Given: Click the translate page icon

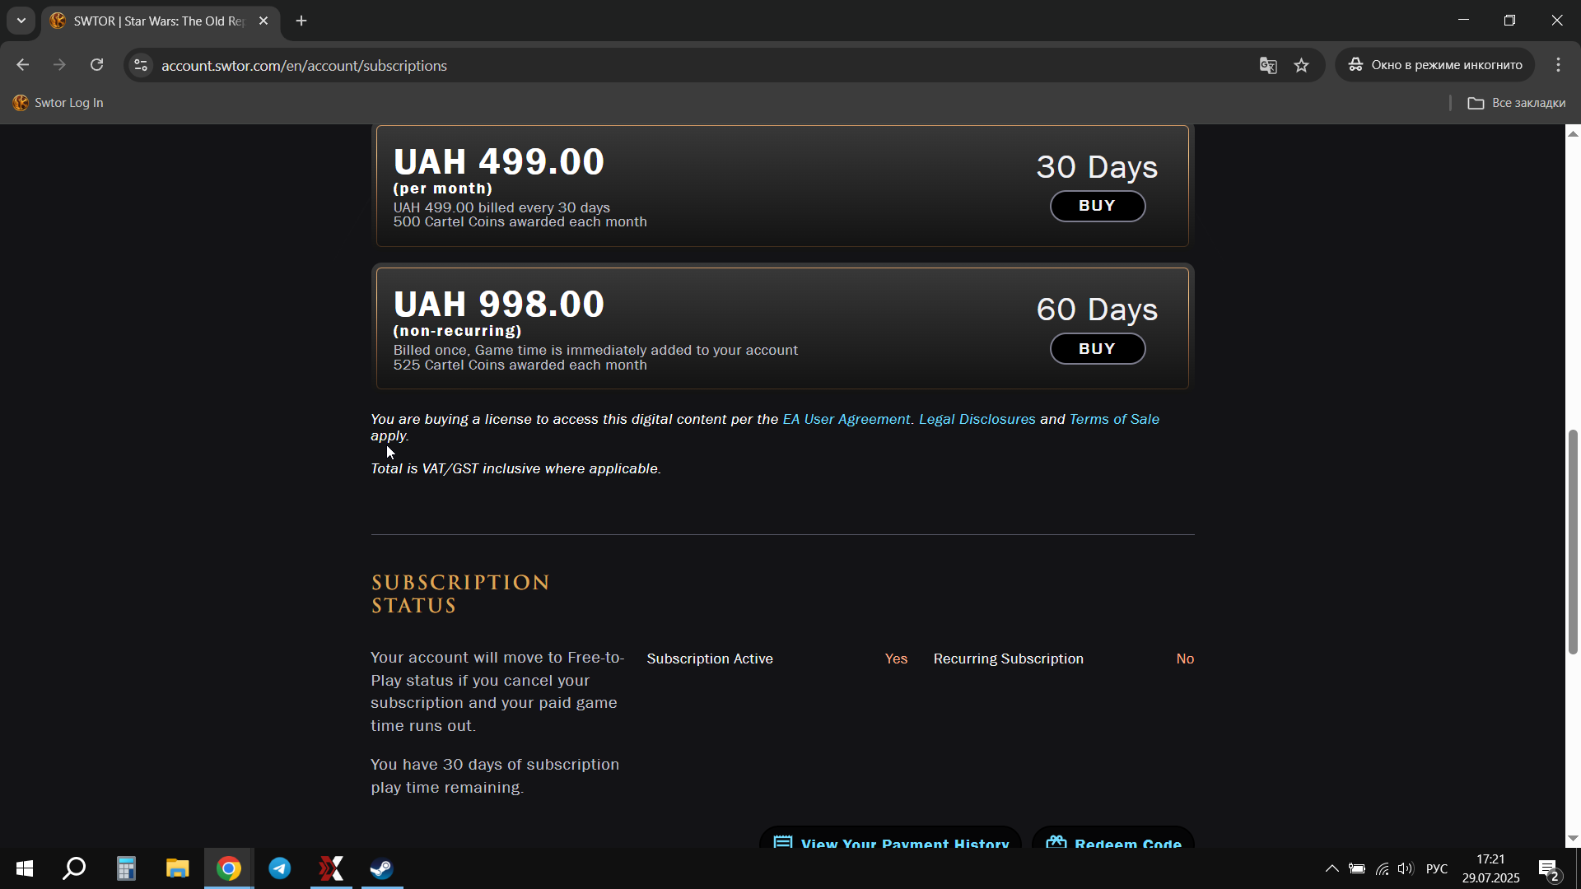Looking at the screenshot, I should coord(1268,65).
